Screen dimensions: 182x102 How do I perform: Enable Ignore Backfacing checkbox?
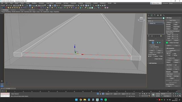[150, 47]
